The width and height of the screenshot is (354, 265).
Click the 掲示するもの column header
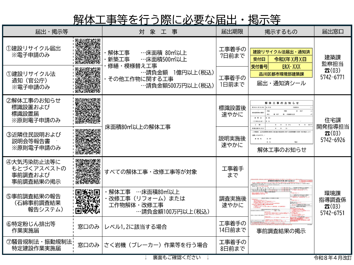click(281, 32)
